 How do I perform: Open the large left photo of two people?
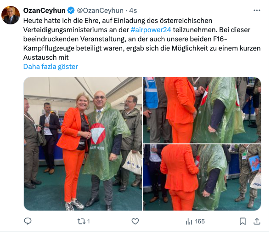(83, 144)
